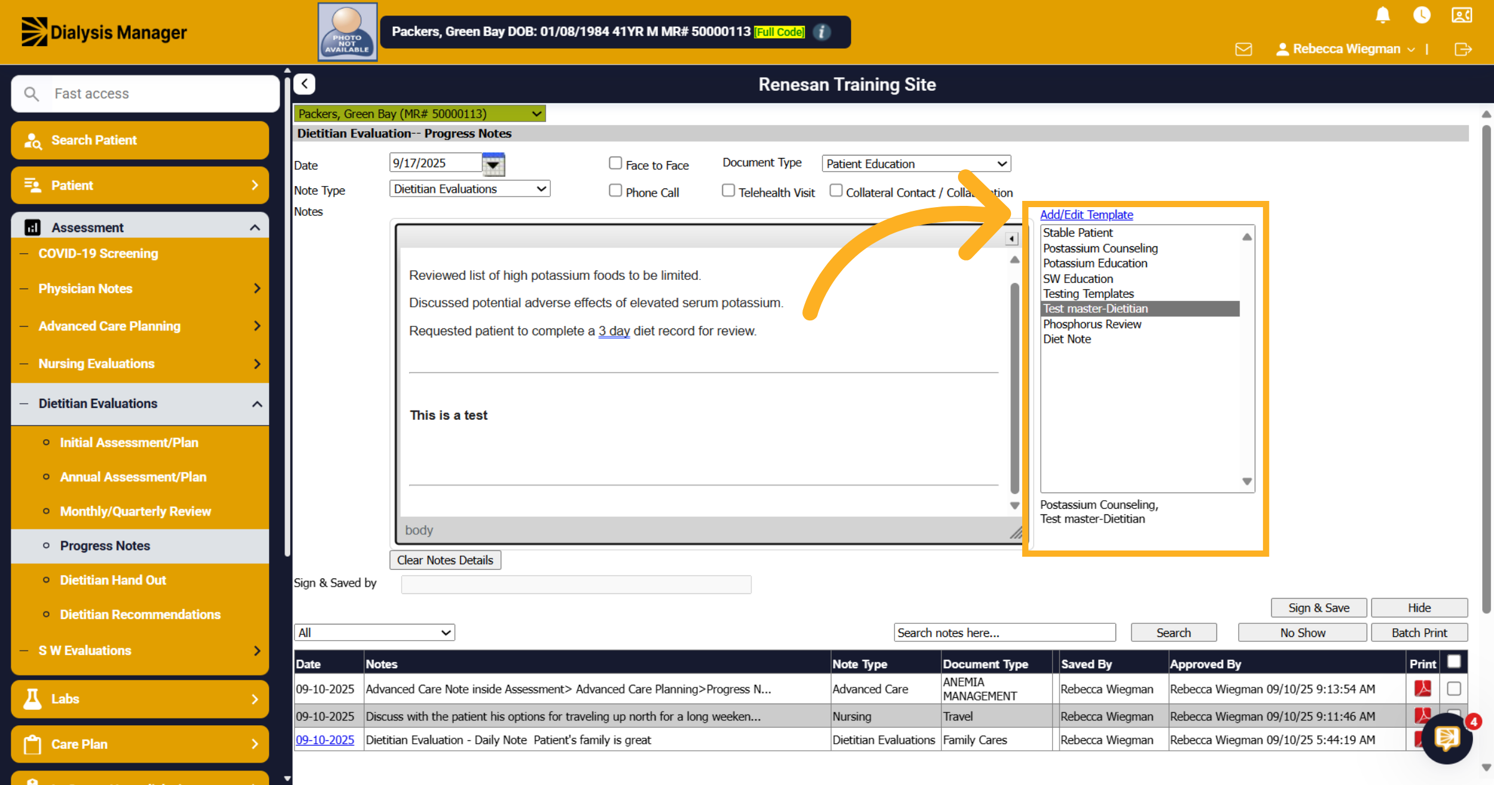Open the mail envelope icon

pyautogui.click(x=1243, y=49)
